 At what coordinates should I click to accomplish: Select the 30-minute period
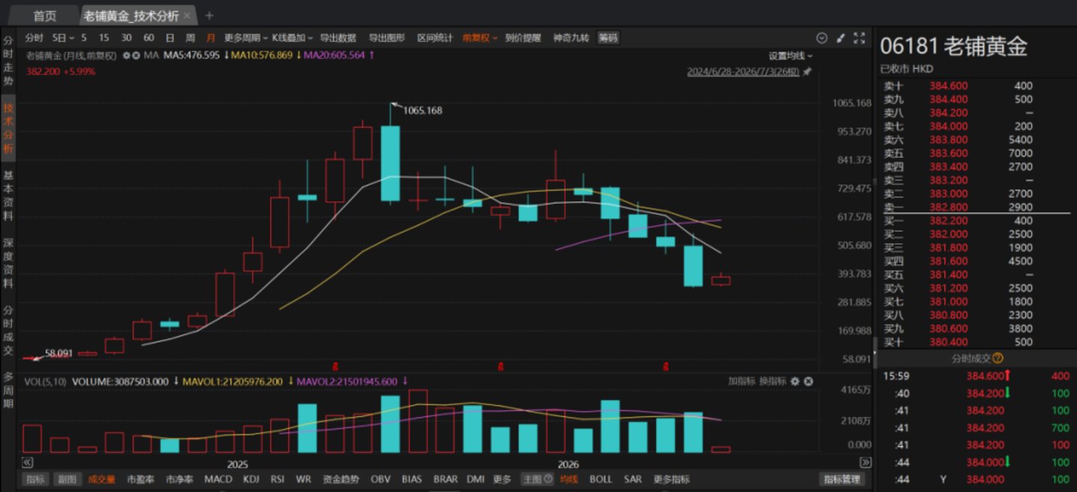coord(126,37)
